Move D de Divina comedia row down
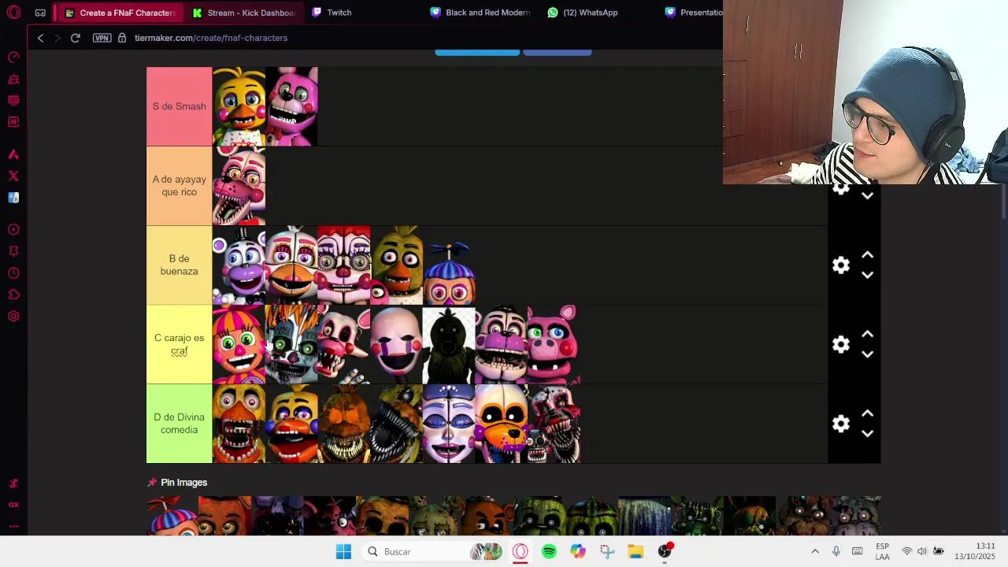Viewport: 1008px width, 567px height. [867, 433]
